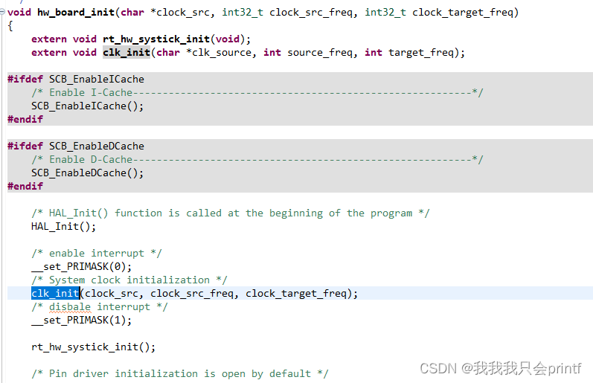Click the Enable D-Cache comment
593x383 pixels.
tap(257, 160)
